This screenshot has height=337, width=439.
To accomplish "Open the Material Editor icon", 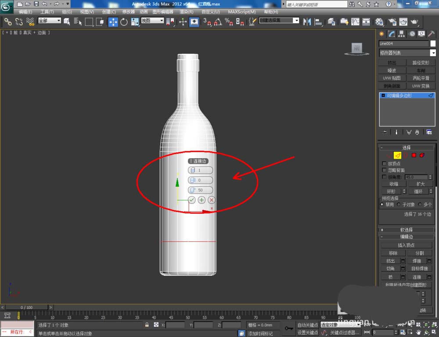I will 379,21.
